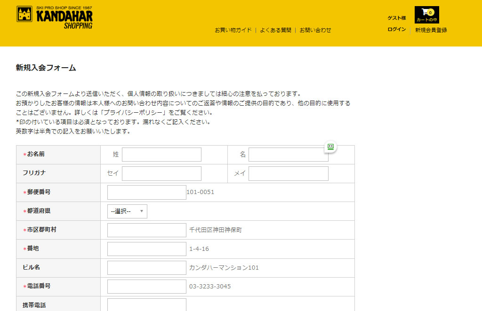Select the セイ furigana input
Viewport: 482px width, 311px height.
coord(161,173)
